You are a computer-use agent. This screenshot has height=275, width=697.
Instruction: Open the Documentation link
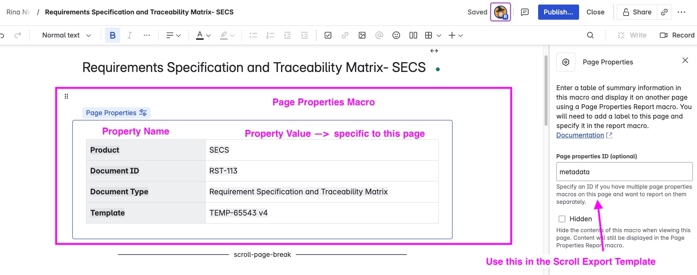[x=584, y=135]
